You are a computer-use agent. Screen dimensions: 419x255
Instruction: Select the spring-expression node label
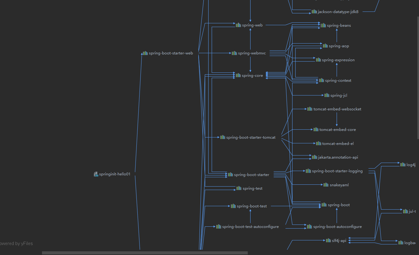pos(338,60)
